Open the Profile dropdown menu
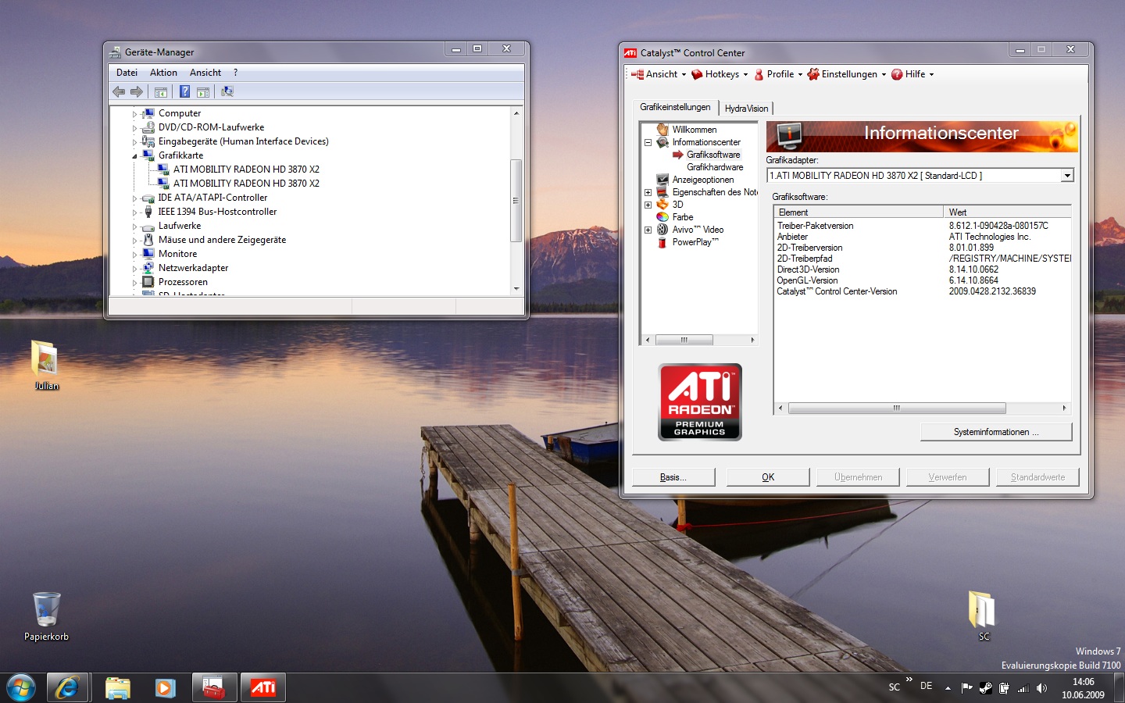Image resolution: width=1125 pixels, height=703 pixels. (x=778, y=74)
